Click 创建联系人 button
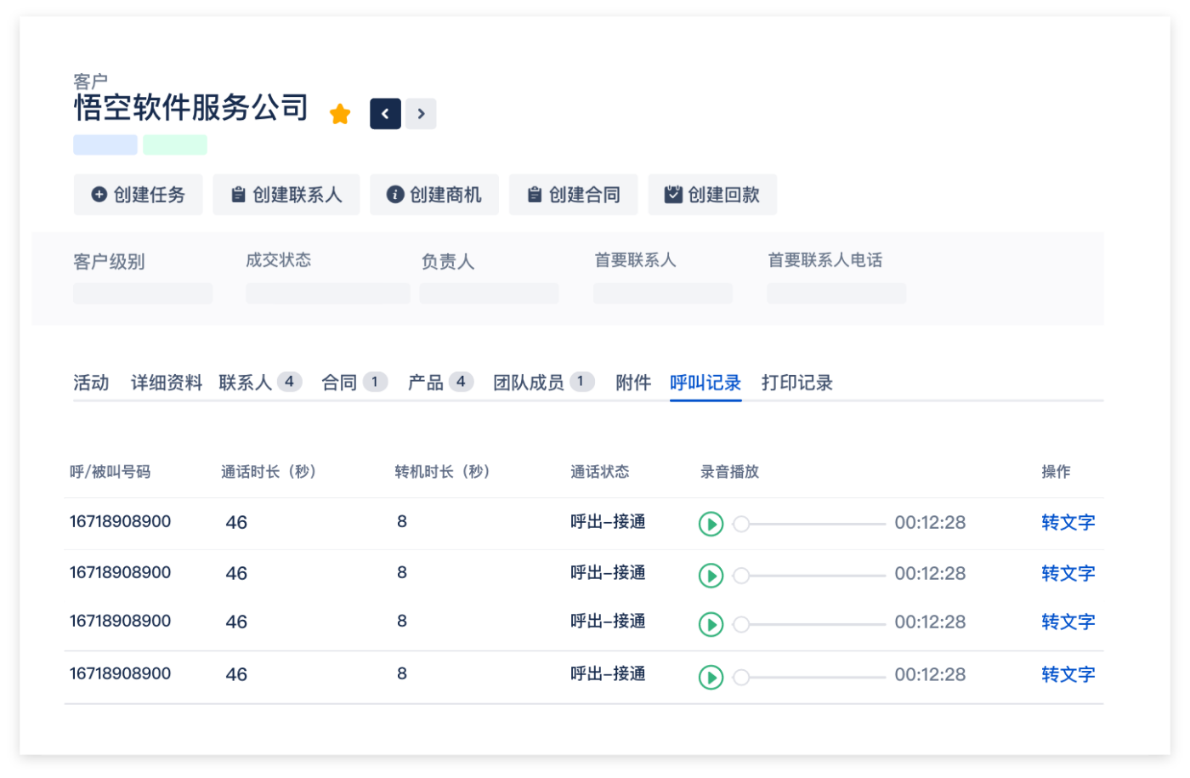Screen dimensions: 1190x778 tap(286, 195)
